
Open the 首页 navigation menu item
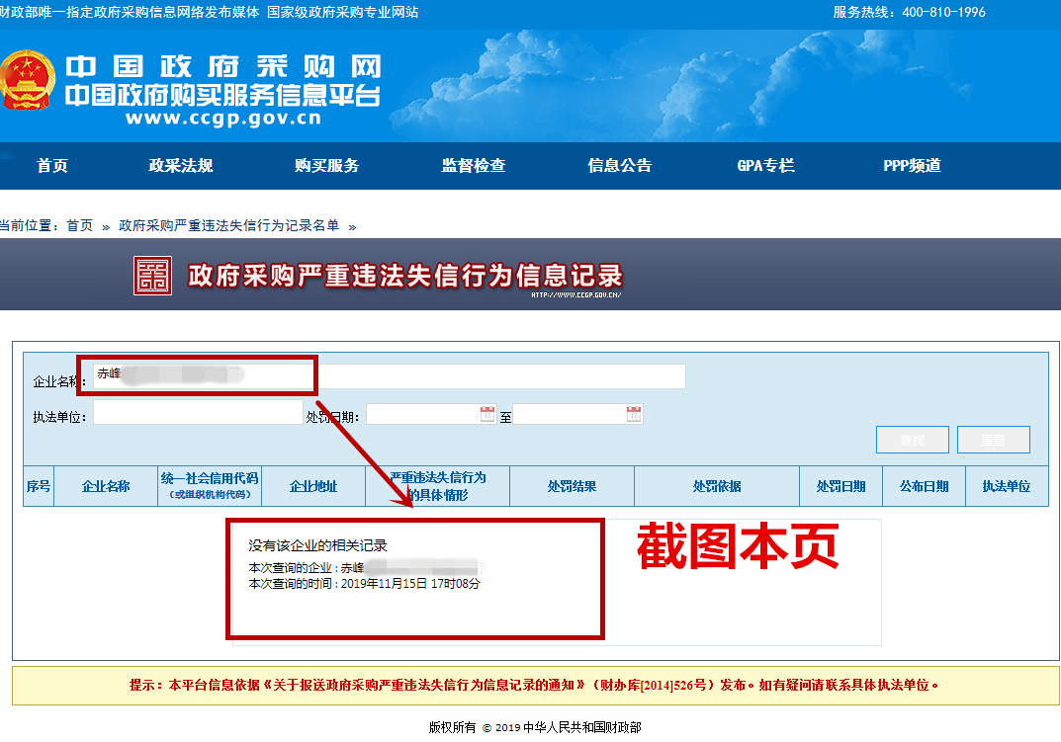pyautogui.click(x=52, y=166)
